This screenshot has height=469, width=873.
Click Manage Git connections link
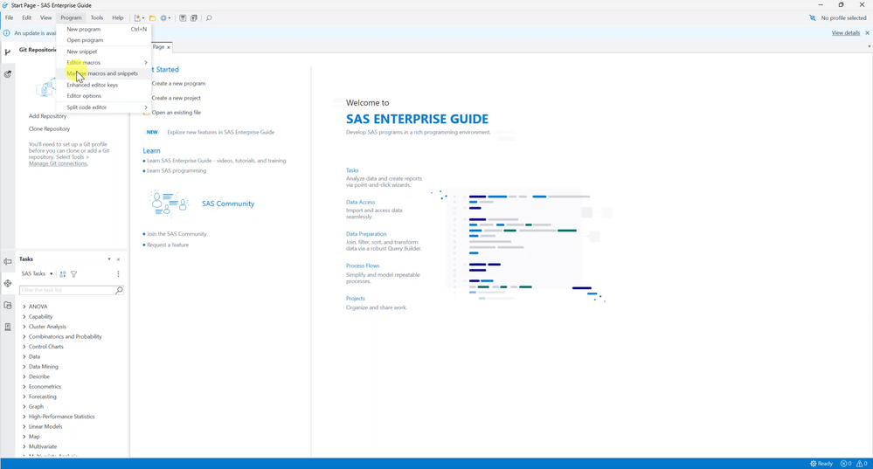coord(59,163)
